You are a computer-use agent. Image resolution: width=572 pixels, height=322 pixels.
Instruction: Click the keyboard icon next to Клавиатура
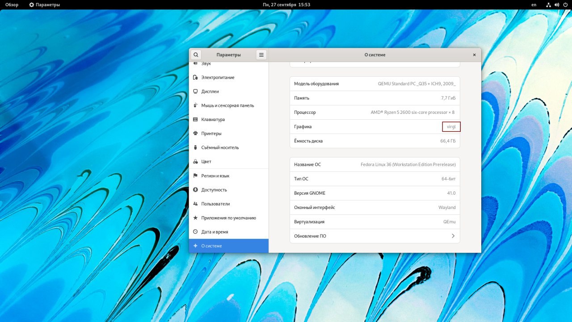point(195,120)
